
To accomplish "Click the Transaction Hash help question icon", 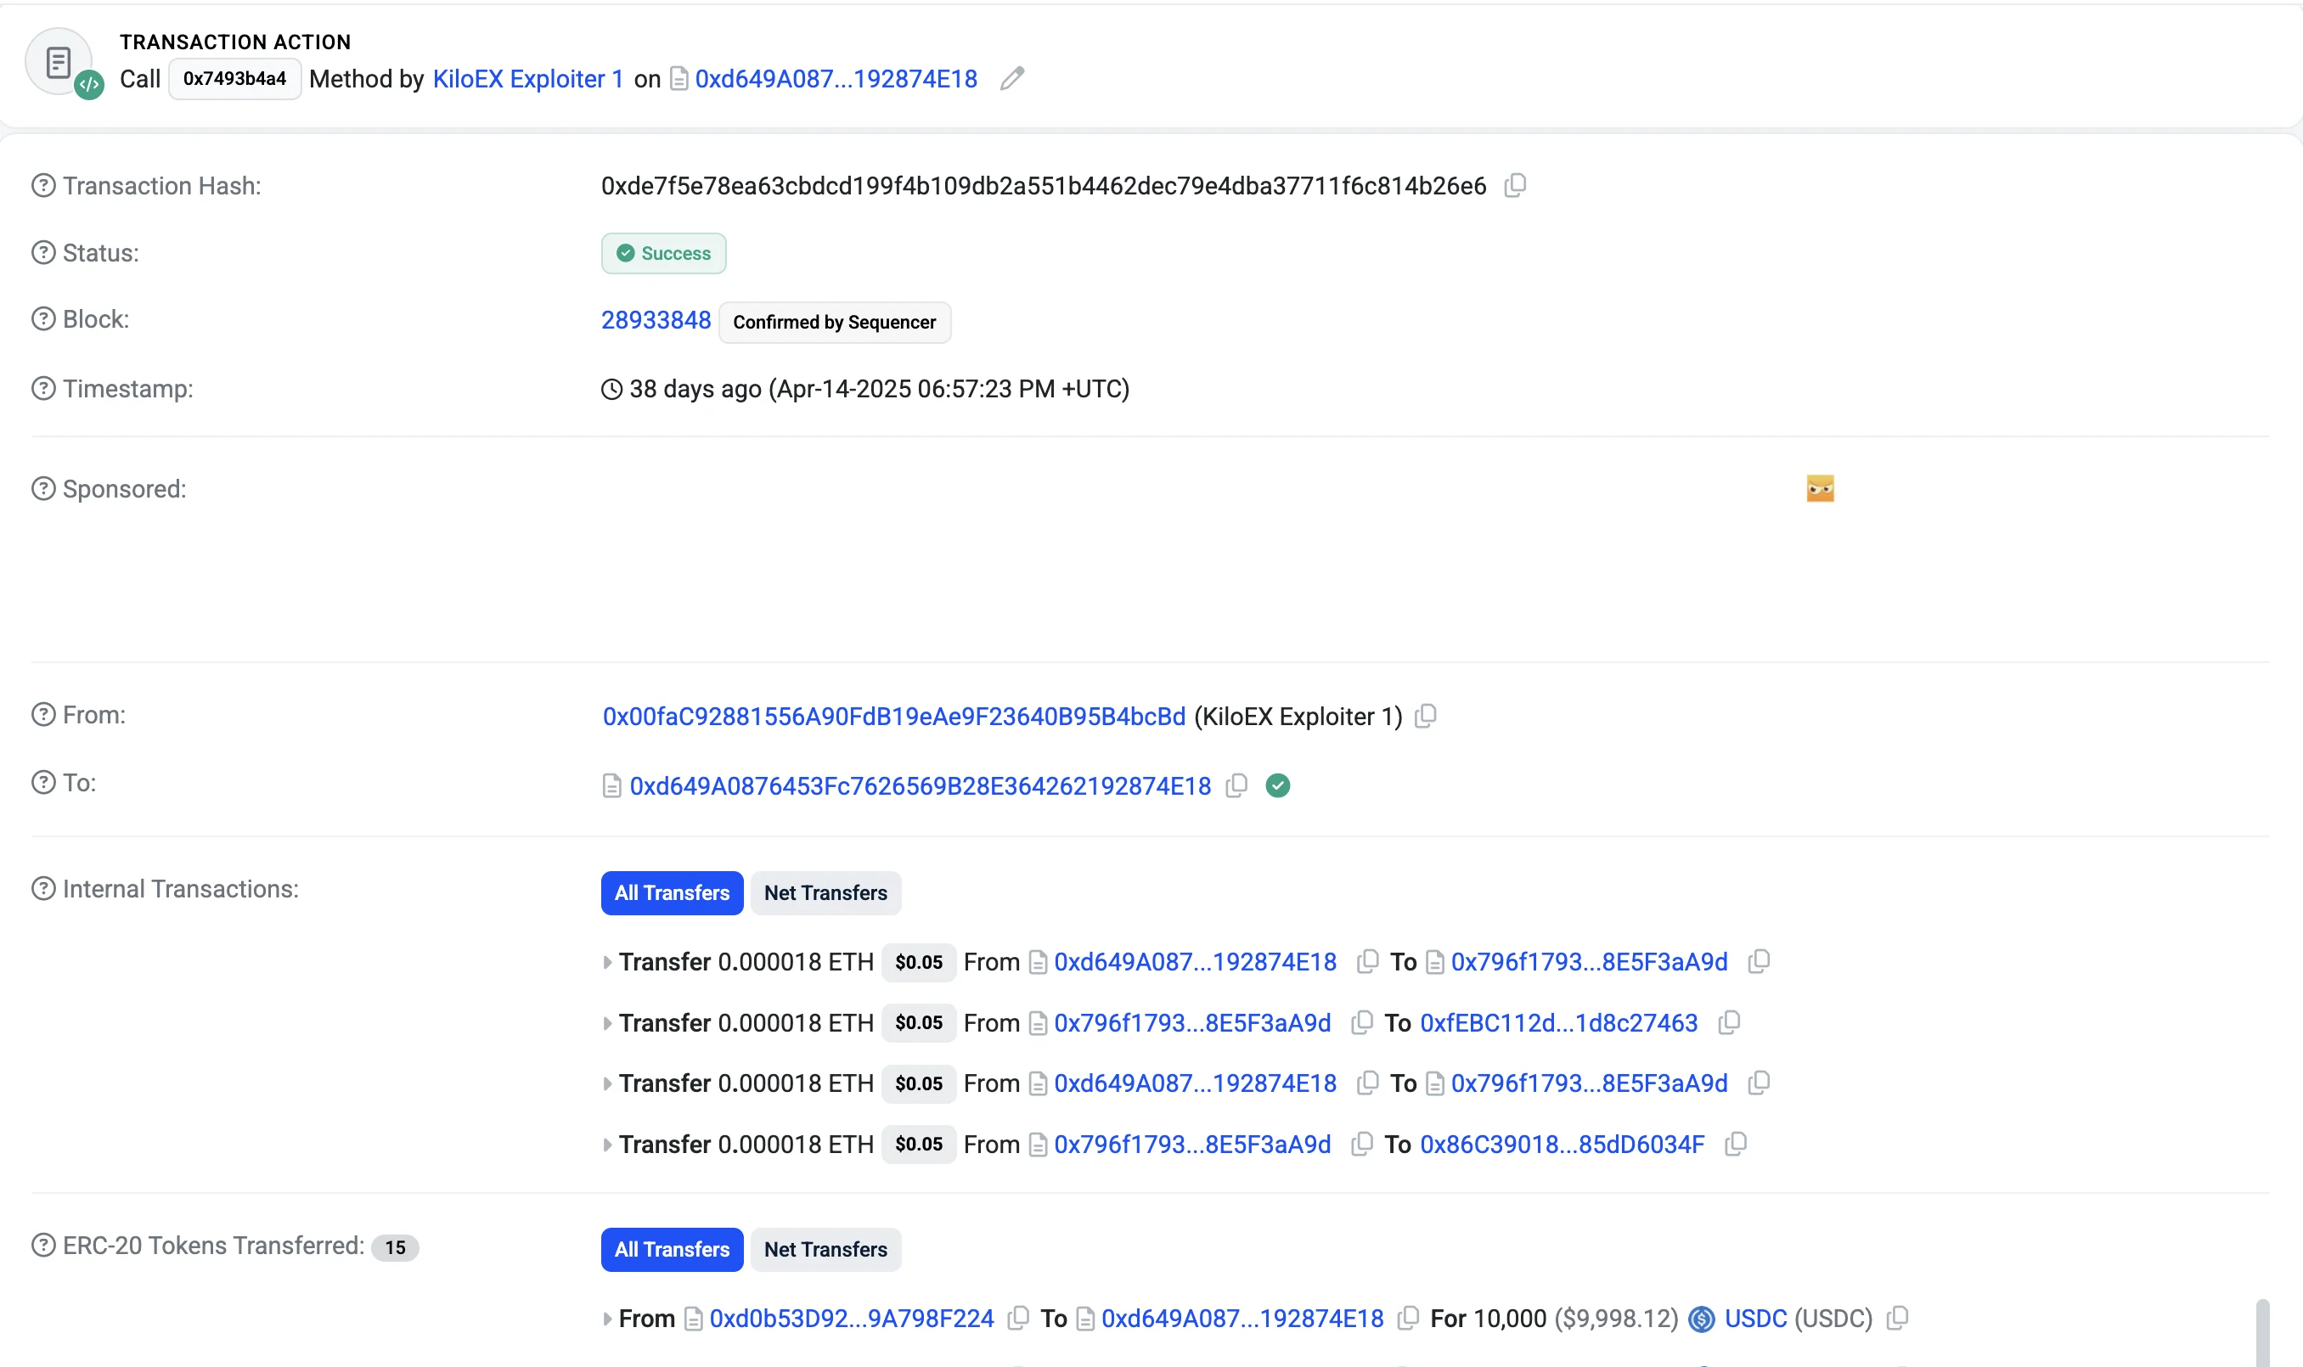I will pos(43,186).
